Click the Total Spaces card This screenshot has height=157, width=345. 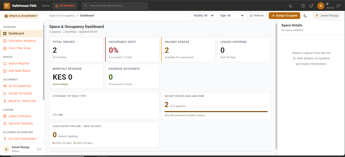pyautogui.click(x=76, y=49)
